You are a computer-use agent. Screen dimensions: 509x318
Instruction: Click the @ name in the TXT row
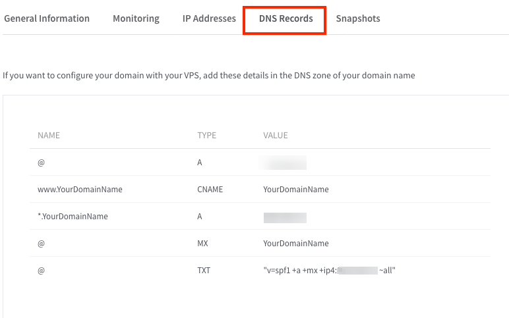click(41, 271)
